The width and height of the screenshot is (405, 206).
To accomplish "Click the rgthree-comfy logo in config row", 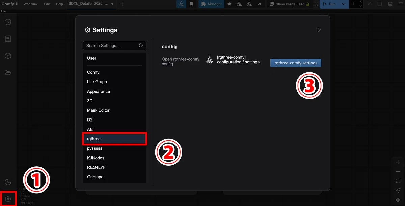I will pyautogui.click(x=210, y=60).
